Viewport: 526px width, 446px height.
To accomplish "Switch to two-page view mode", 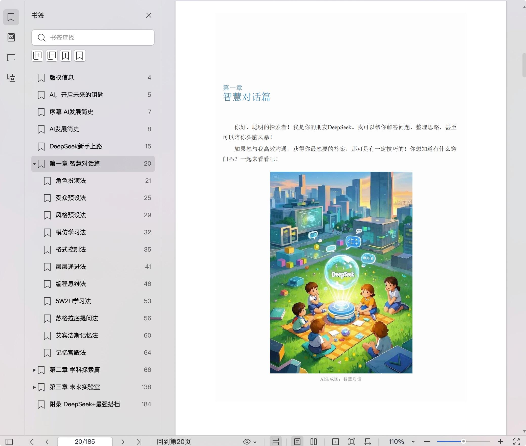I will tap(314, 442).
